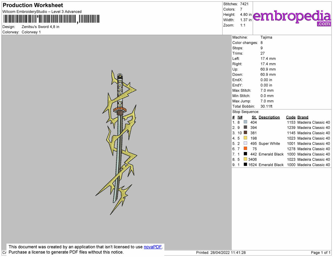The image size is (333, 257).
Task: Click the Zoom 1:1 value field
Action: [243, 25]
